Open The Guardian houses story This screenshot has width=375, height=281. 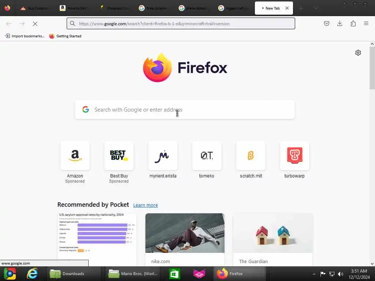click(x=273, y=240)
